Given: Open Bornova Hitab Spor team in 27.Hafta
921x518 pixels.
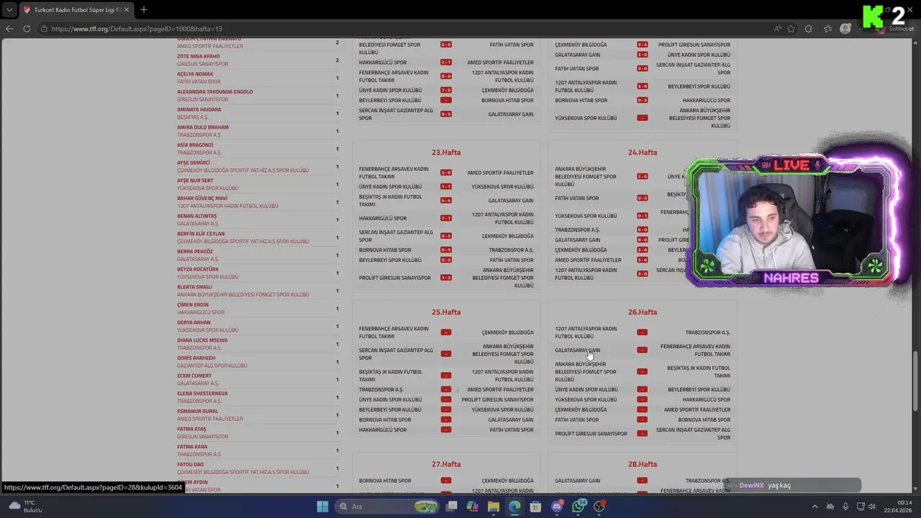Looking at the screenshot, I should tap(385, 481).
